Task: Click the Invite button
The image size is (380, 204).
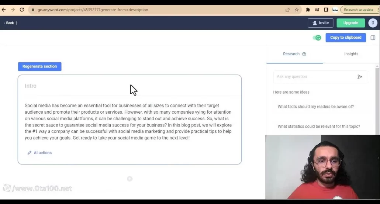Action: (x=320, y=23)
